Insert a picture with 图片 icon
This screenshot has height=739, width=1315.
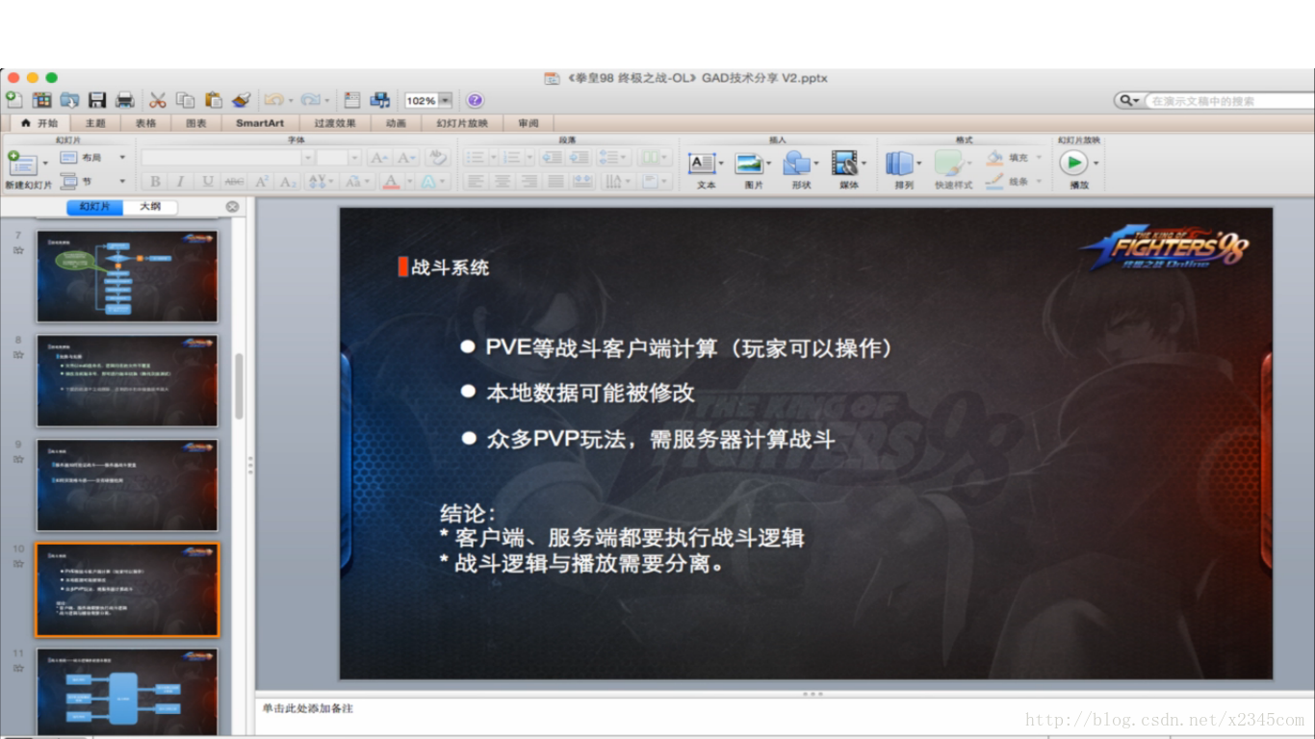tap(750, 163)
